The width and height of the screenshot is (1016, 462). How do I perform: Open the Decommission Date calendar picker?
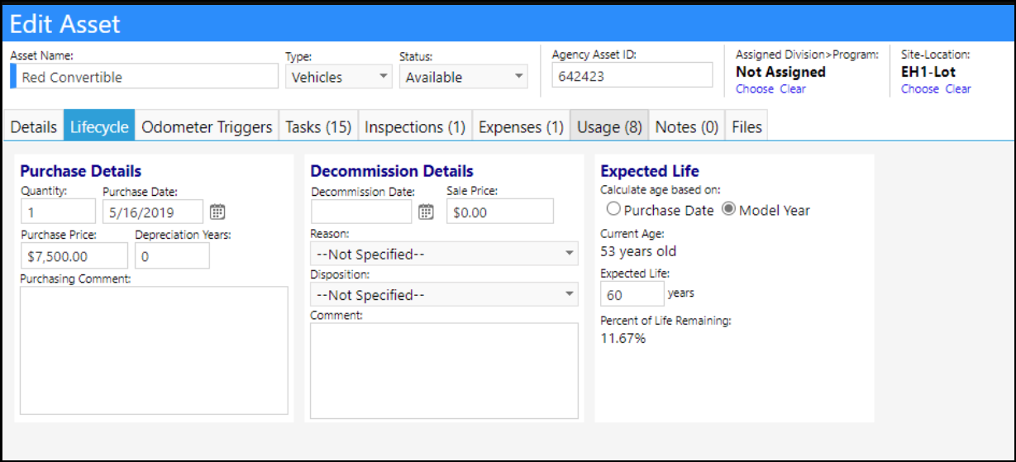point(426,212)
